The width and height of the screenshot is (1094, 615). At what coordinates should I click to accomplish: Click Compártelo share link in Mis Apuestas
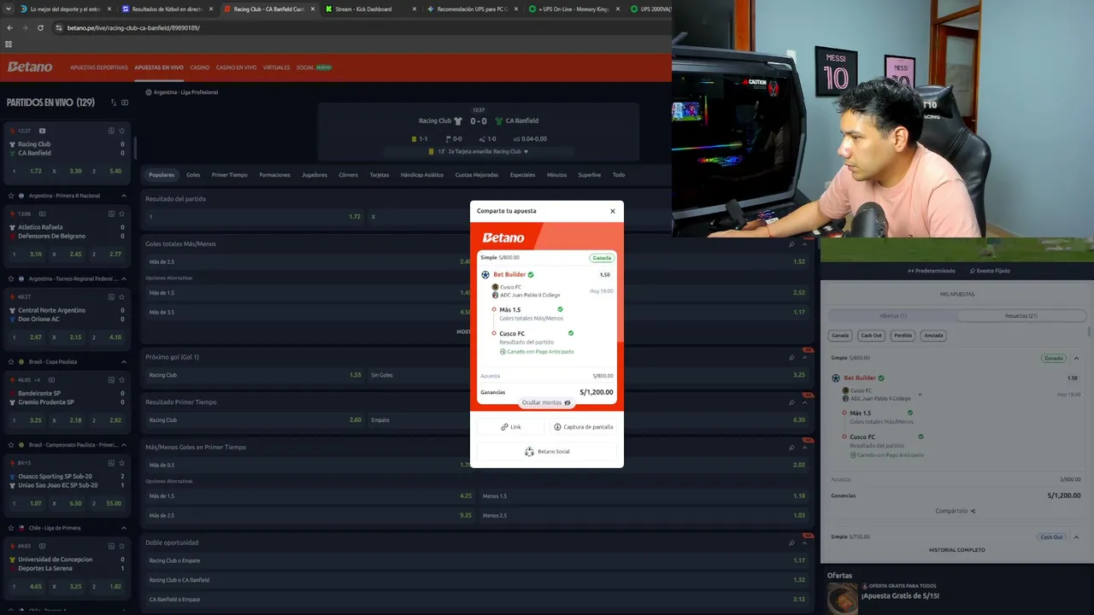click(x=956, y=511)
